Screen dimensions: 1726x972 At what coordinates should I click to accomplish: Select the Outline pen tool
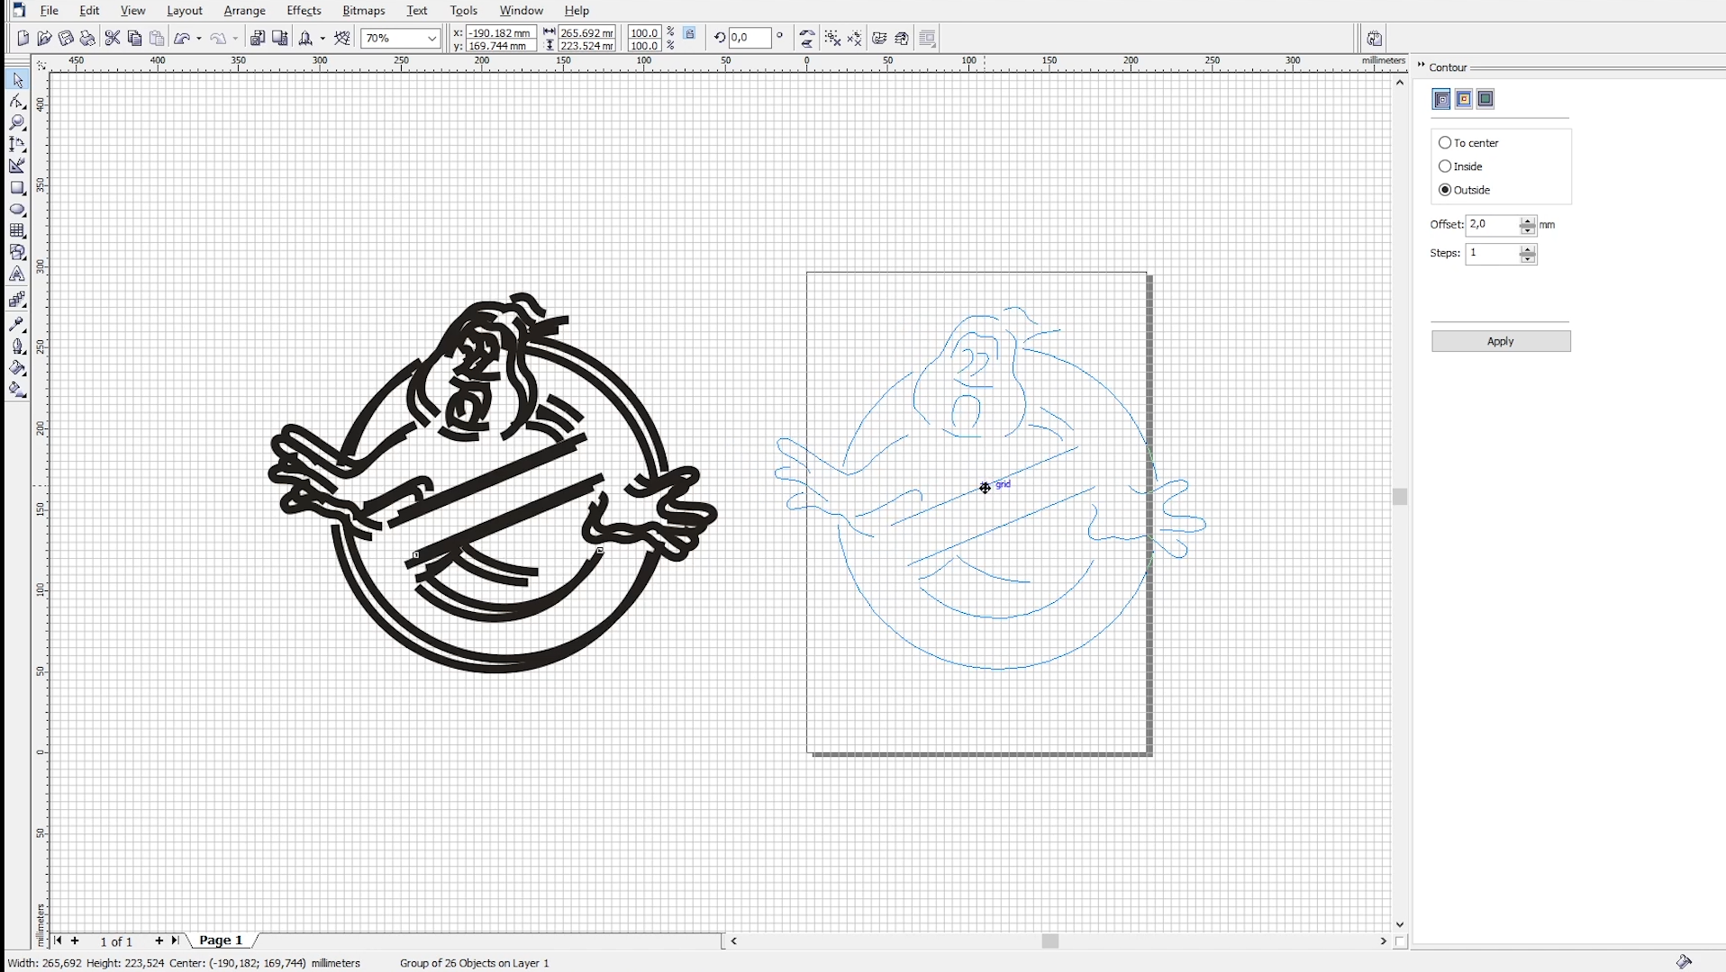(17, 346)
